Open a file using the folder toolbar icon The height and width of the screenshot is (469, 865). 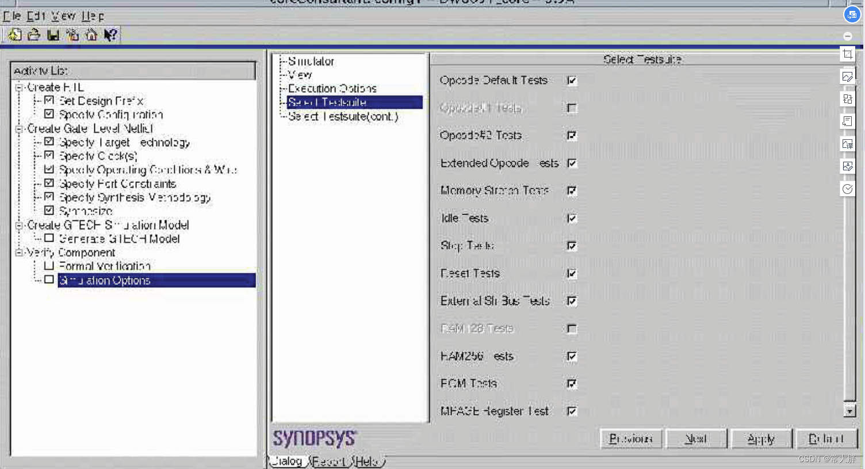pos(33,35)
